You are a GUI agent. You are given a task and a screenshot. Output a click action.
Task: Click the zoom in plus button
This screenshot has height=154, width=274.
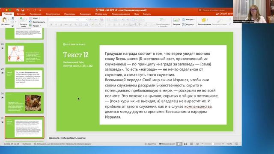pyautogui.click(x=223, y=144)
